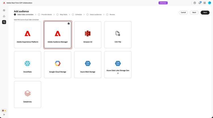The height and width of the screenshot is (118, 213).
Task: Click the Google Cloud Storage logo
Action: point(58,64)
